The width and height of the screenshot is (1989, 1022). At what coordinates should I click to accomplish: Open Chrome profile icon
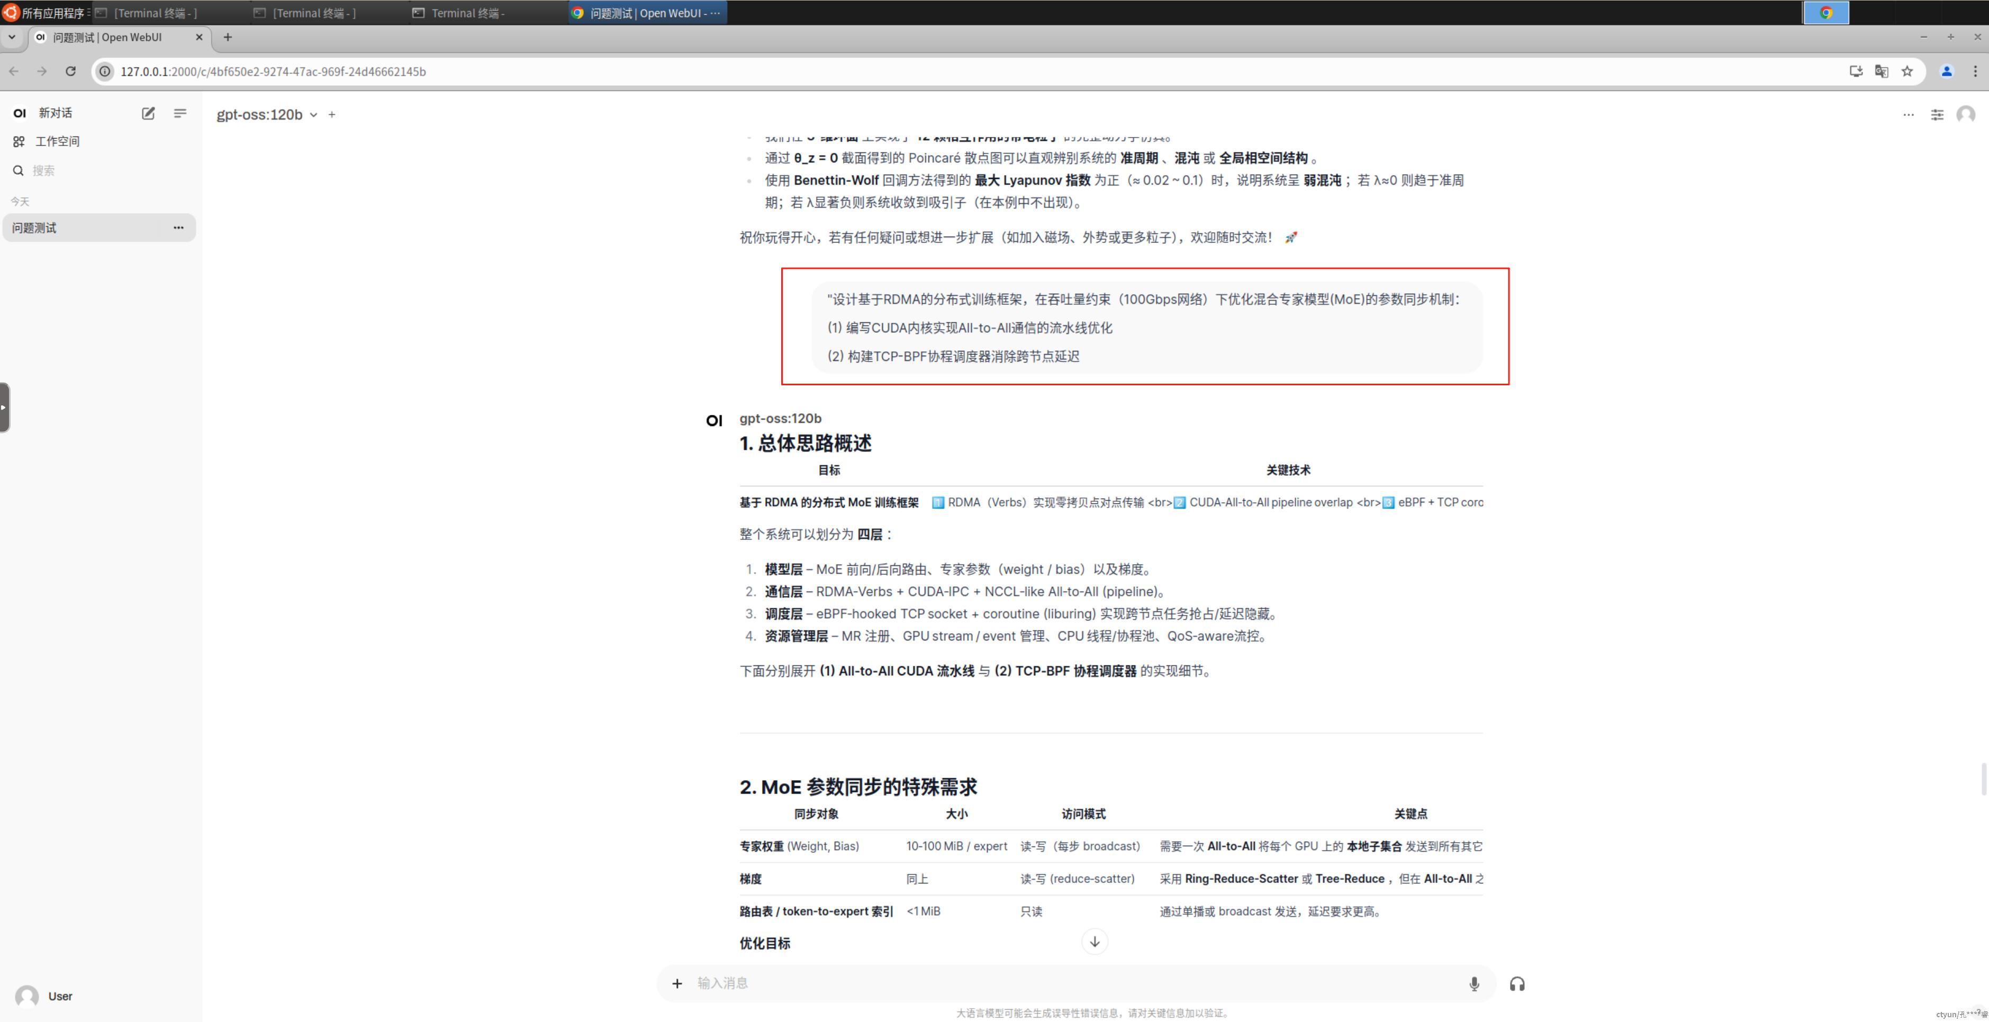click(x=1947, y=72)
